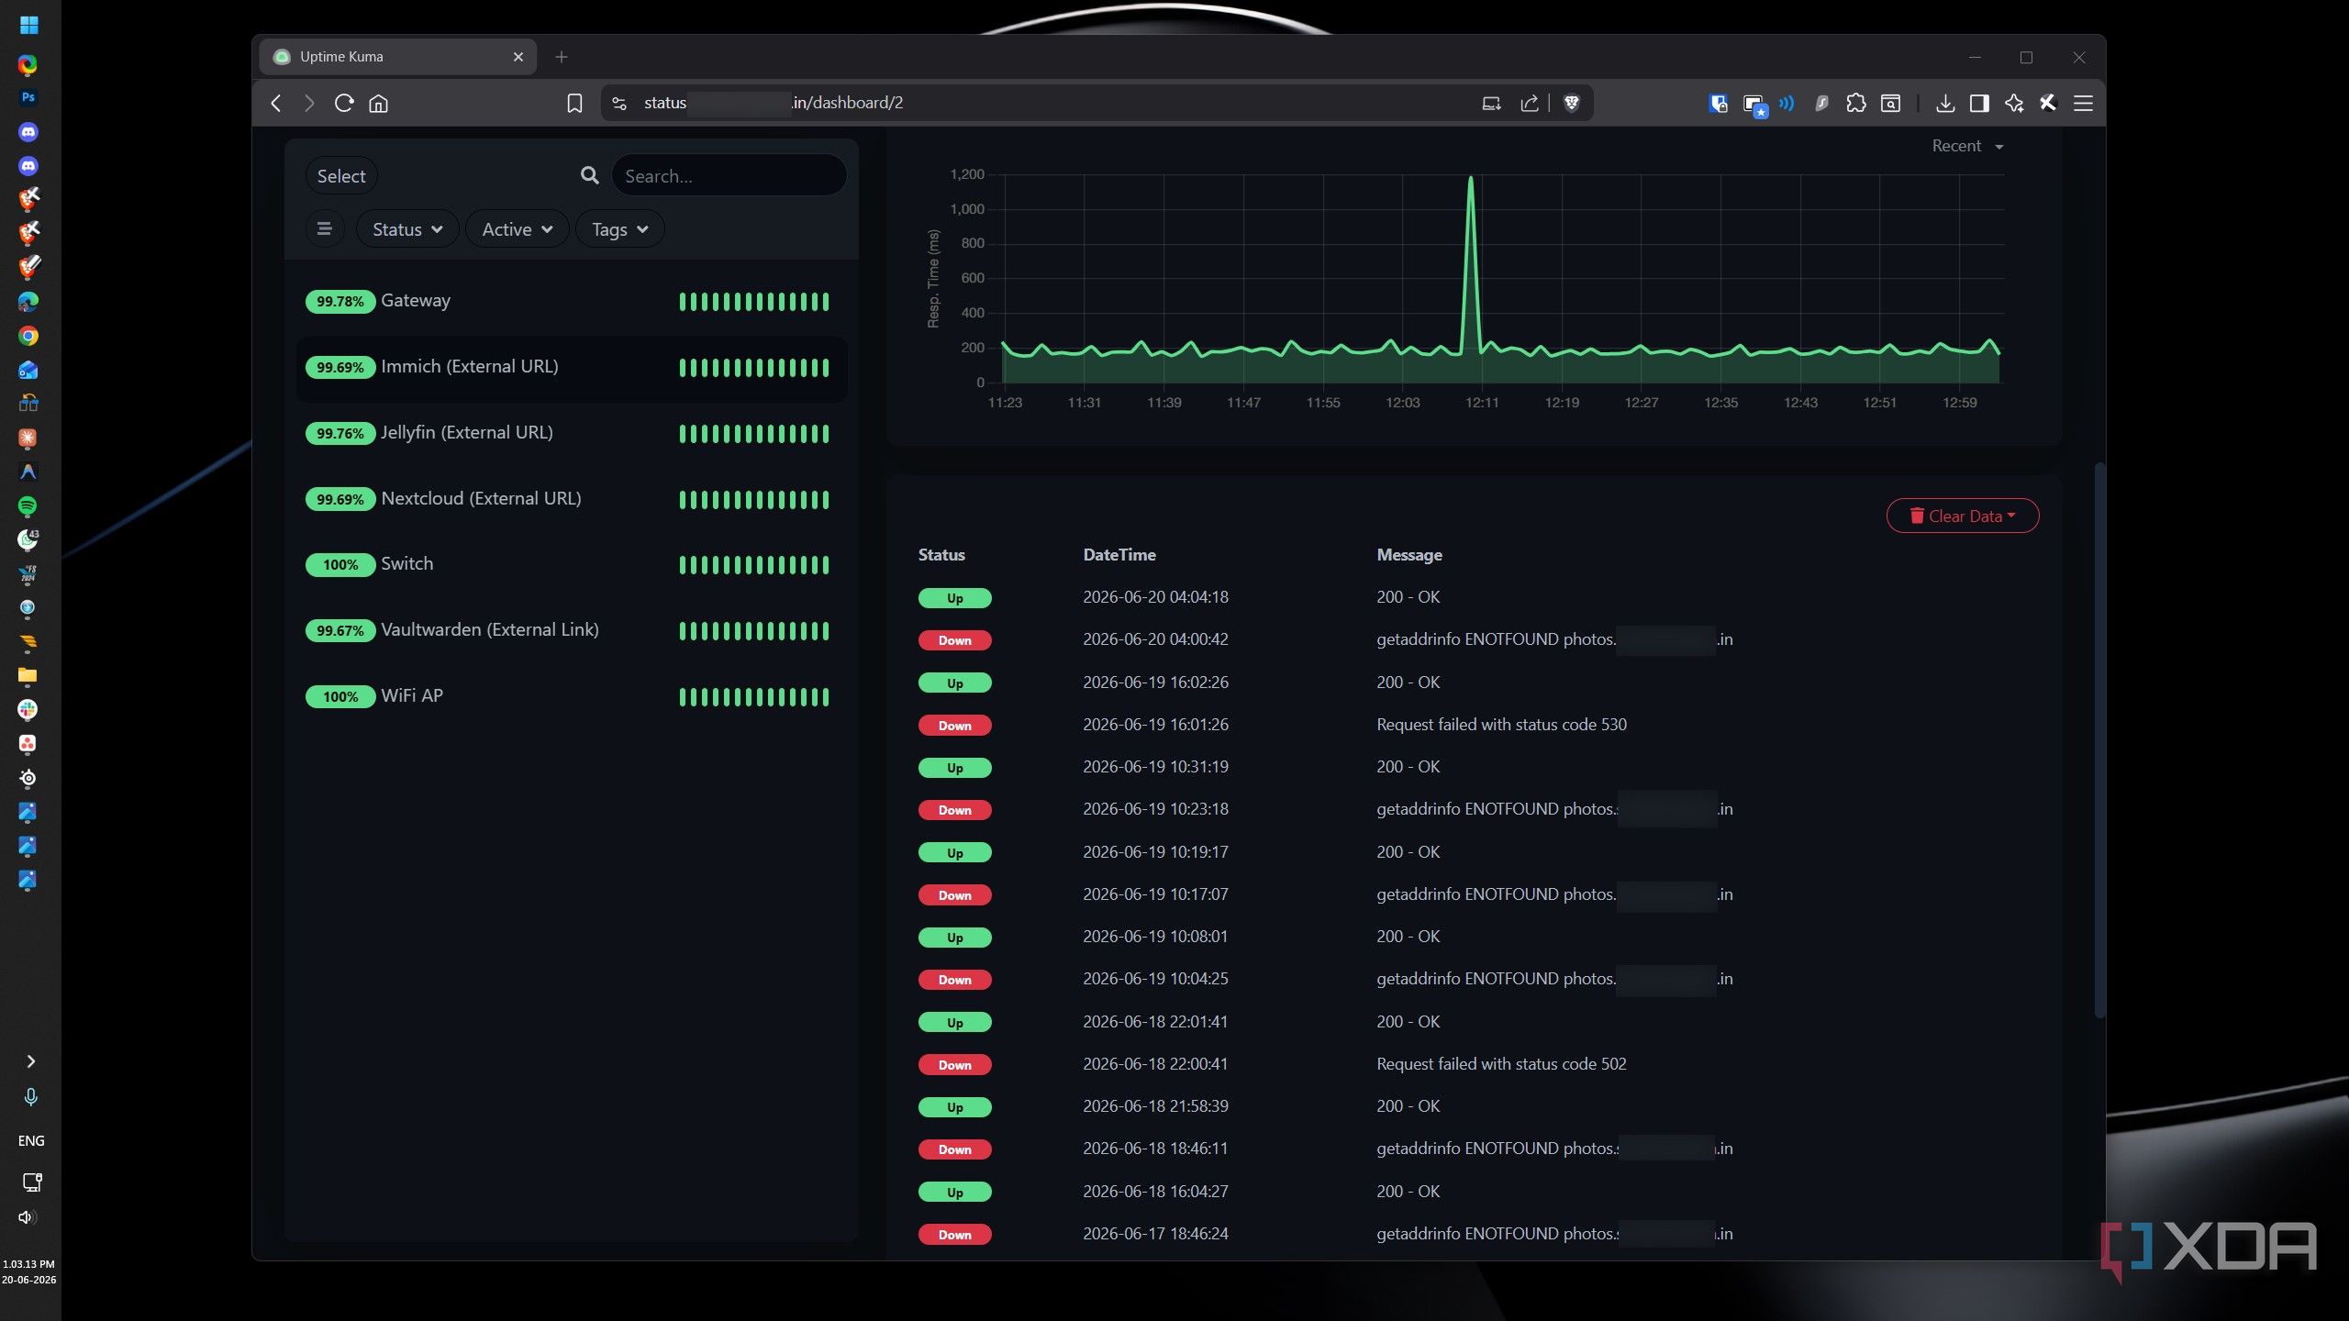Click the Down badge at 2026-06-17 18:46:24
The width and height of the screenshot is (2349, 1321).
pyautogui.click(x=954, y=1235)
